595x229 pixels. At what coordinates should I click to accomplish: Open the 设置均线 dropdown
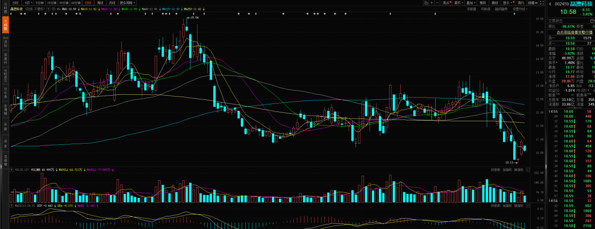(x=520, y=9)
